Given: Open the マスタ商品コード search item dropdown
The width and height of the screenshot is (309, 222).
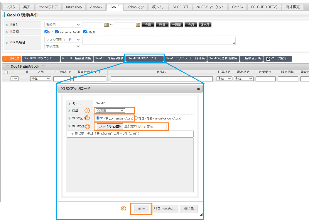Looking at the screenshot, I should pos(63,40).
